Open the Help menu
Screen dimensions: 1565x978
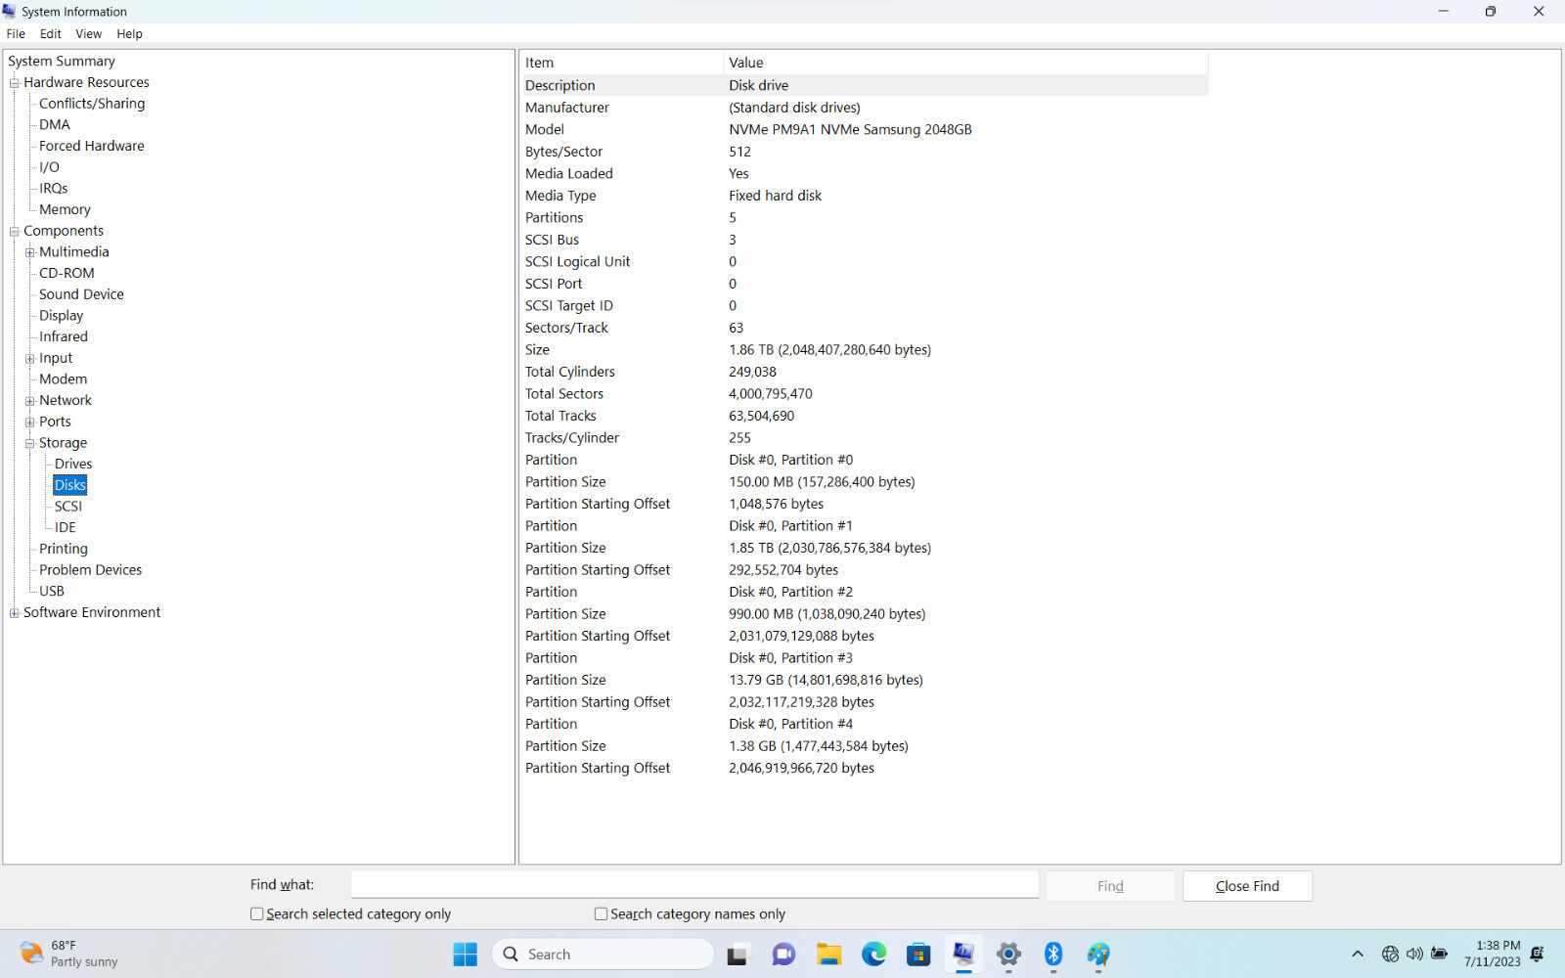click(x=129, y=33)
